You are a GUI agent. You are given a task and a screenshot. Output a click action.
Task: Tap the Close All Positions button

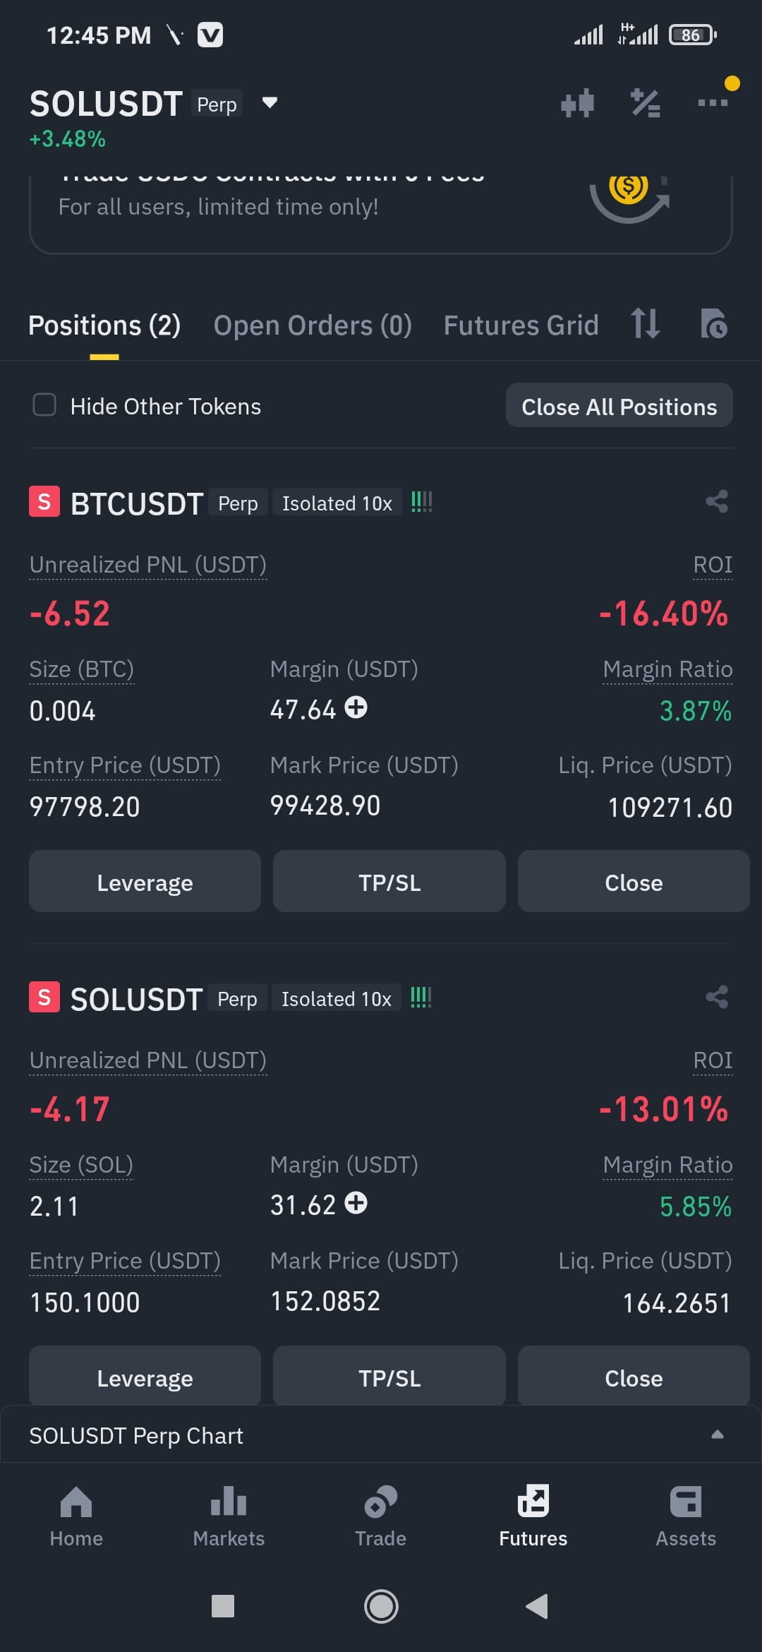pos(619,405)
